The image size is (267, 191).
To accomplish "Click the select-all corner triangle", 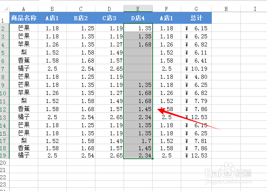I will (x=6, y=8).
